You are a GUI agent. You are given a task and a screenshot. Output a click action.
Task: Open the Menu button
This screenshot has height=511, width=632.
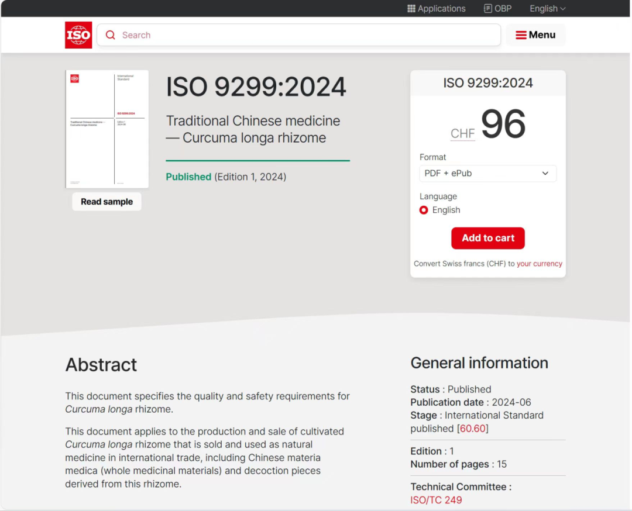(535, 35)
